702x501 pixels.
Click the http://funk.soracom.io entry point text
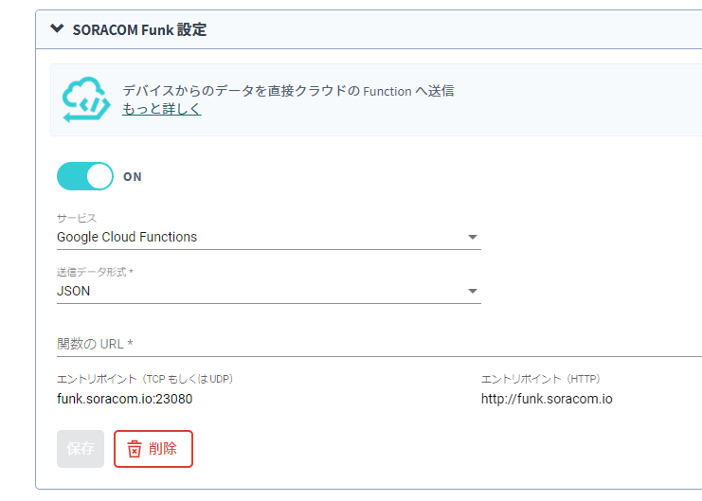(x=547, y=399)
